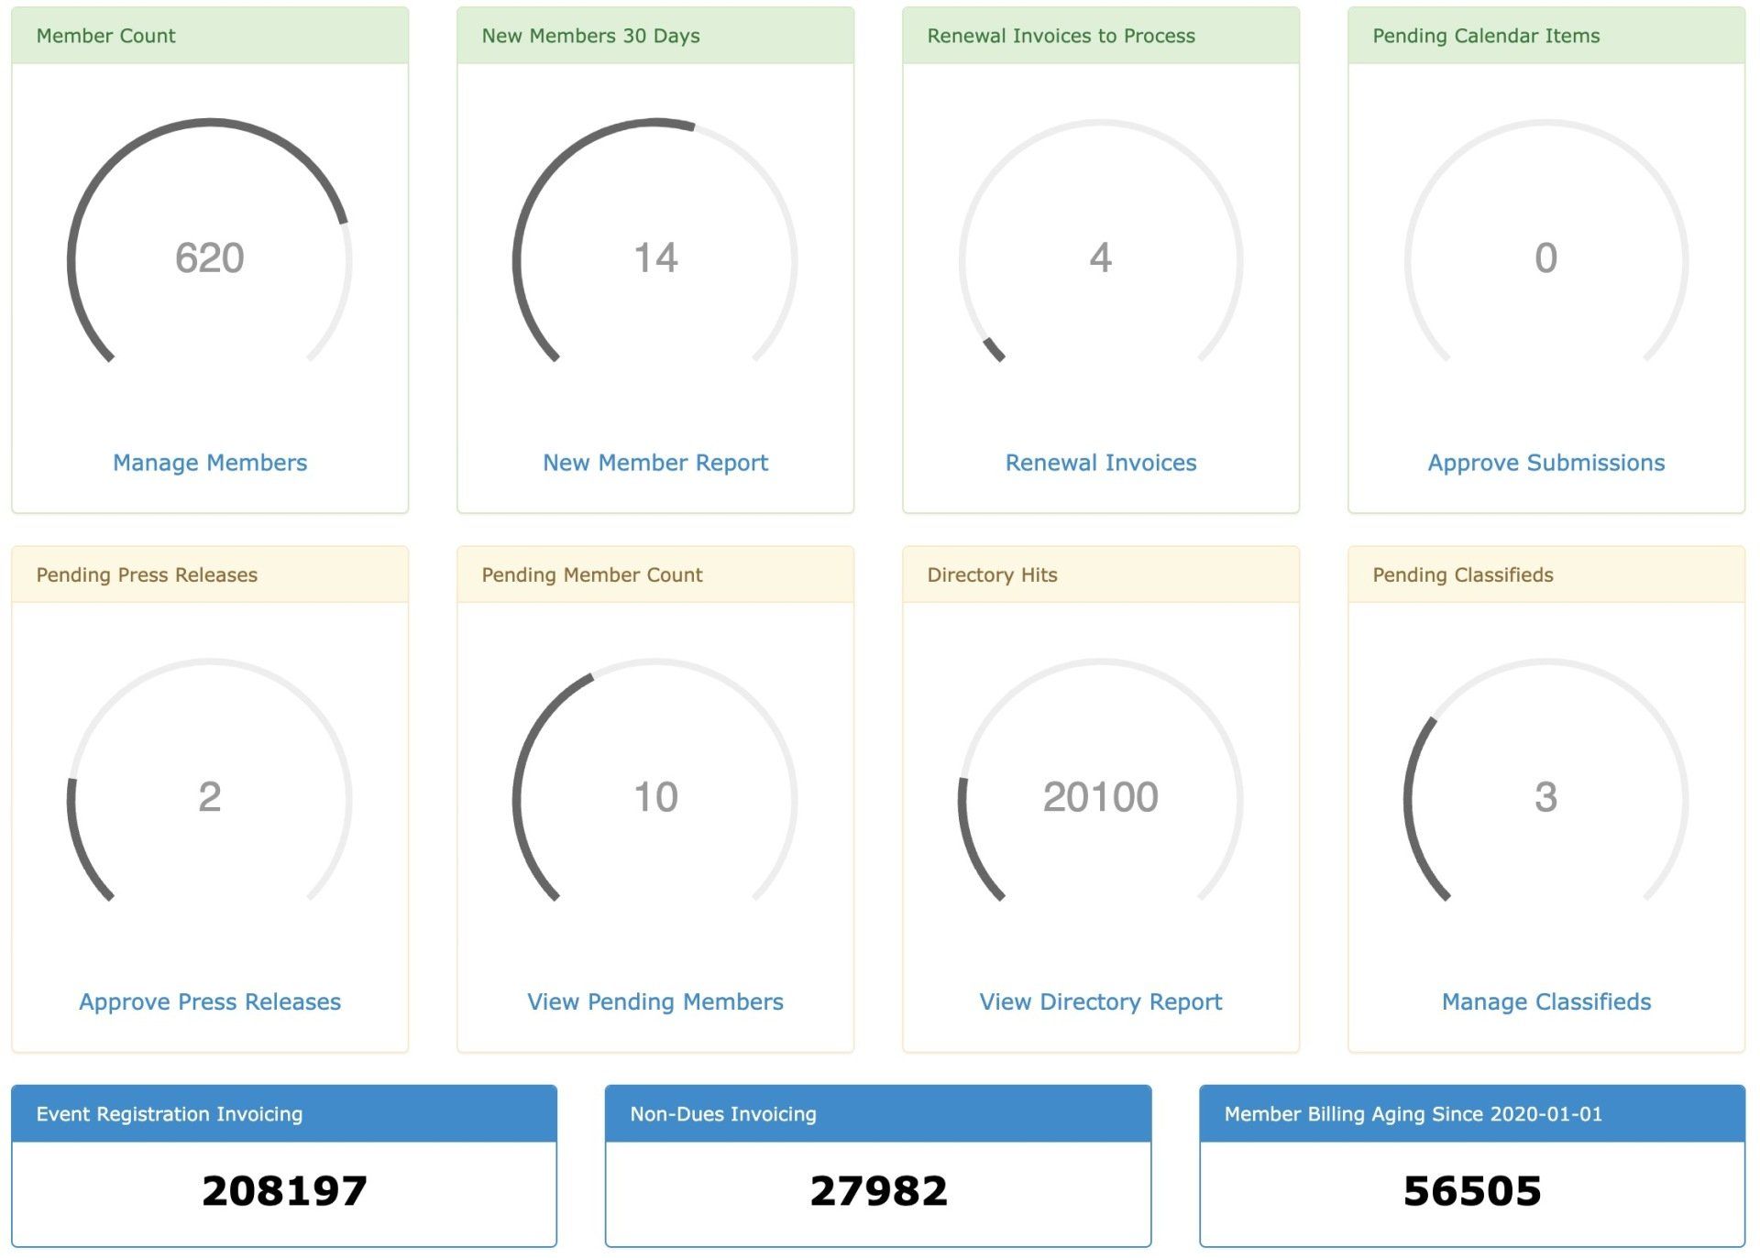This screenshot has height=1258, width=1760.
Task: Open Approve Submissions for calendar items
Action: click(x=1545, y=463)
